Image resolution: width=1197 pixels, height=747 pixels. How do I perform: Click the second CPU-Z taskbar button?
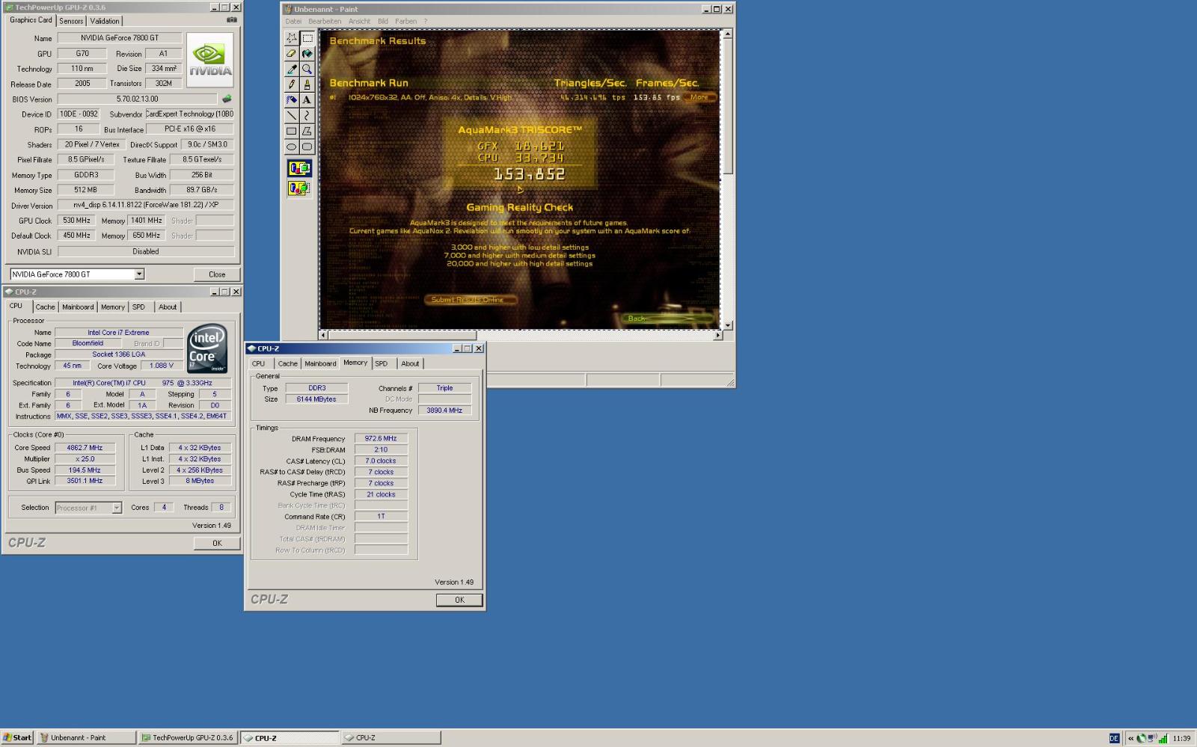tap(391, 737)
